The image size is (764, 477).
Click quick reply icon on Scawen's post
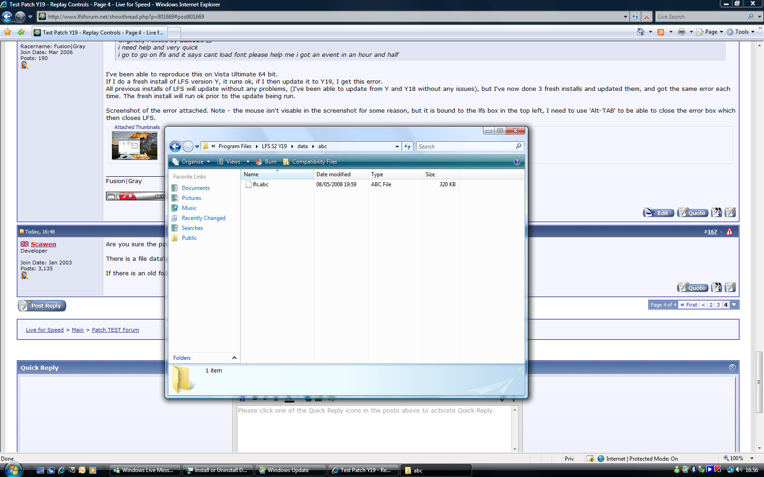pyautogui.click(x=730, y=288)
